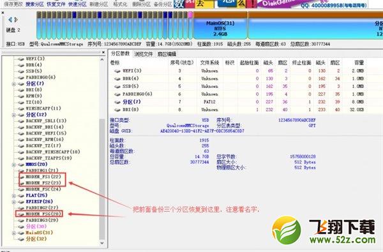Click 快速分区 toolbar button
Viewport: 383px width, 252px height.
coord(77,4)
